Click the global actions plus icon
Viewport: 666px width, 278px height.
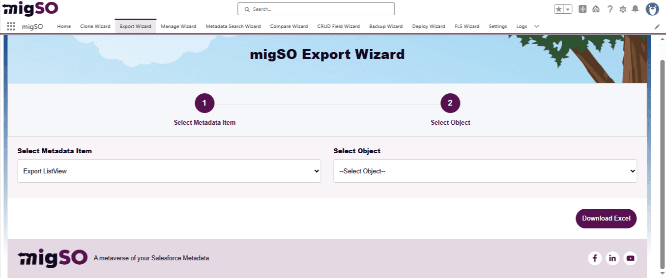(x=582, y=9)
